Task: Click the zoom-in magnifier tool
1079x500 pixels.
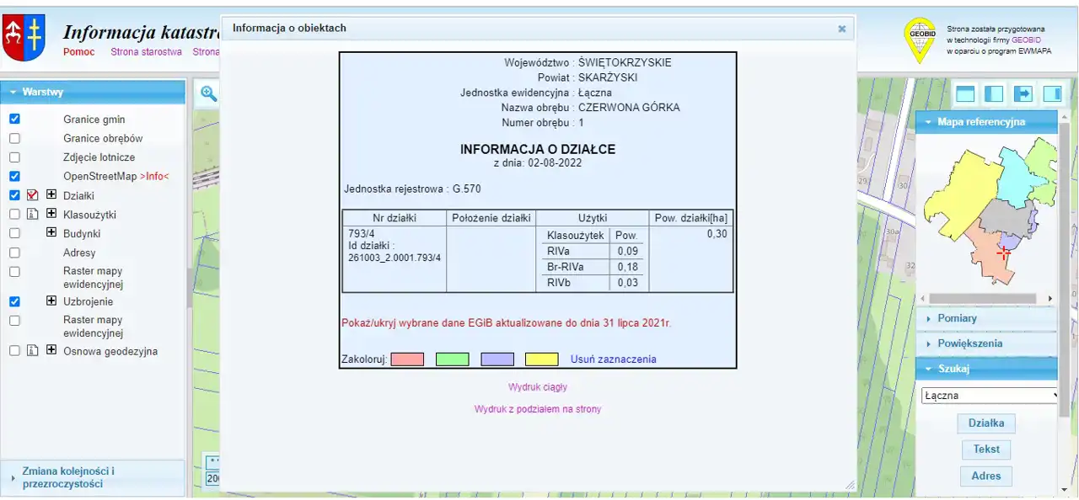Action: click(208, 94)
